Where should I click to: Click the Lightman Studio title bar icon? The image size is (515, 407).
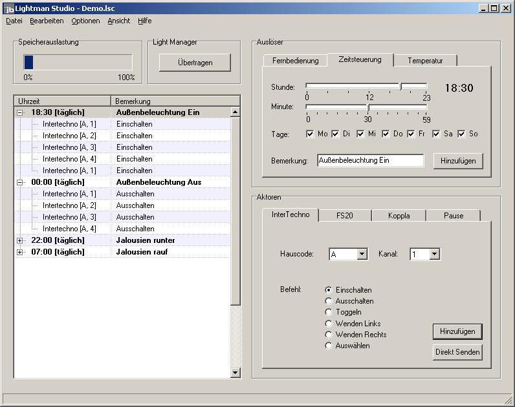pyautogui.click(x=8, y=8)
